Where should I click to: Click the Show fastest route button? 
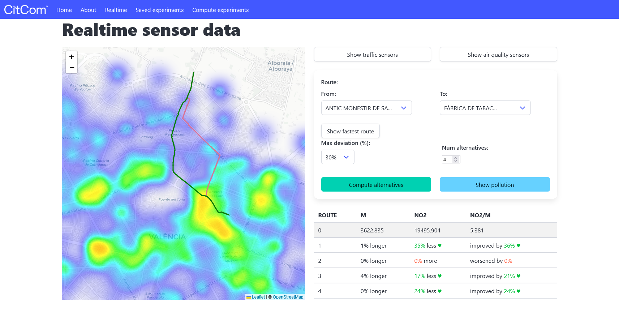pyautogui.click(x=350, y=131)
